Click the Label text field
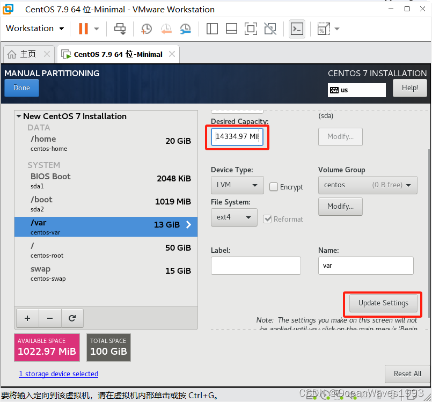The image size is (432, 402). [x=255, y=266]
